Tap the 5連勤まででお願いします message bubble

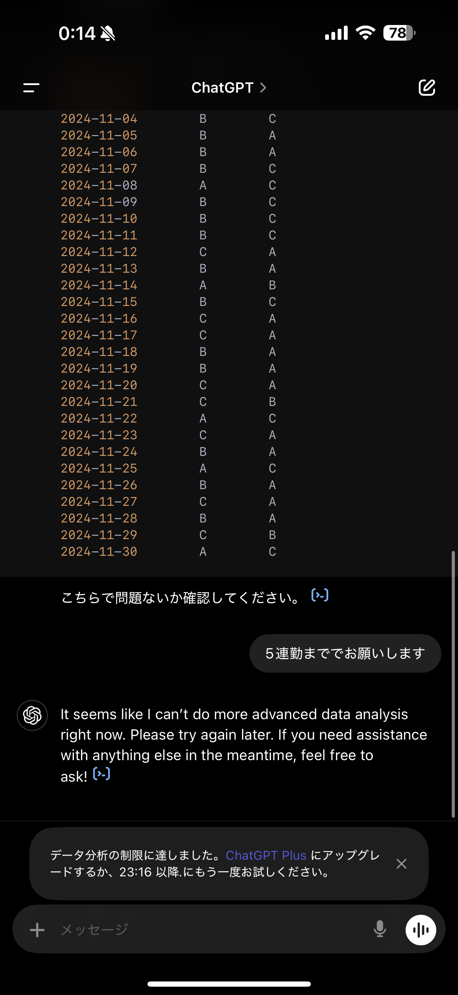coord(345,654)
